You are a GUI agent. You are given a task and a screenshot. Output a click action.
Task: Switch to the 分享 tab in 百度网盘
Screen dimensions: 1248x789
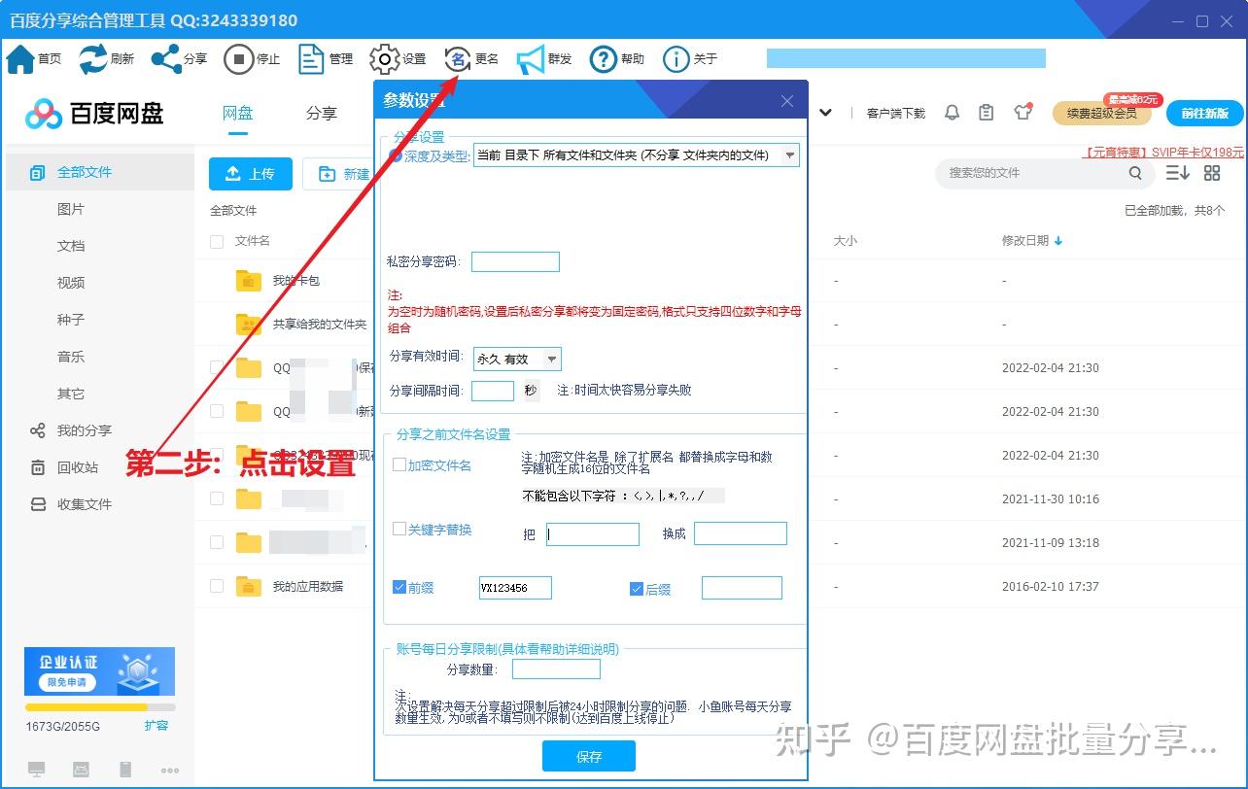pos(321,114)
